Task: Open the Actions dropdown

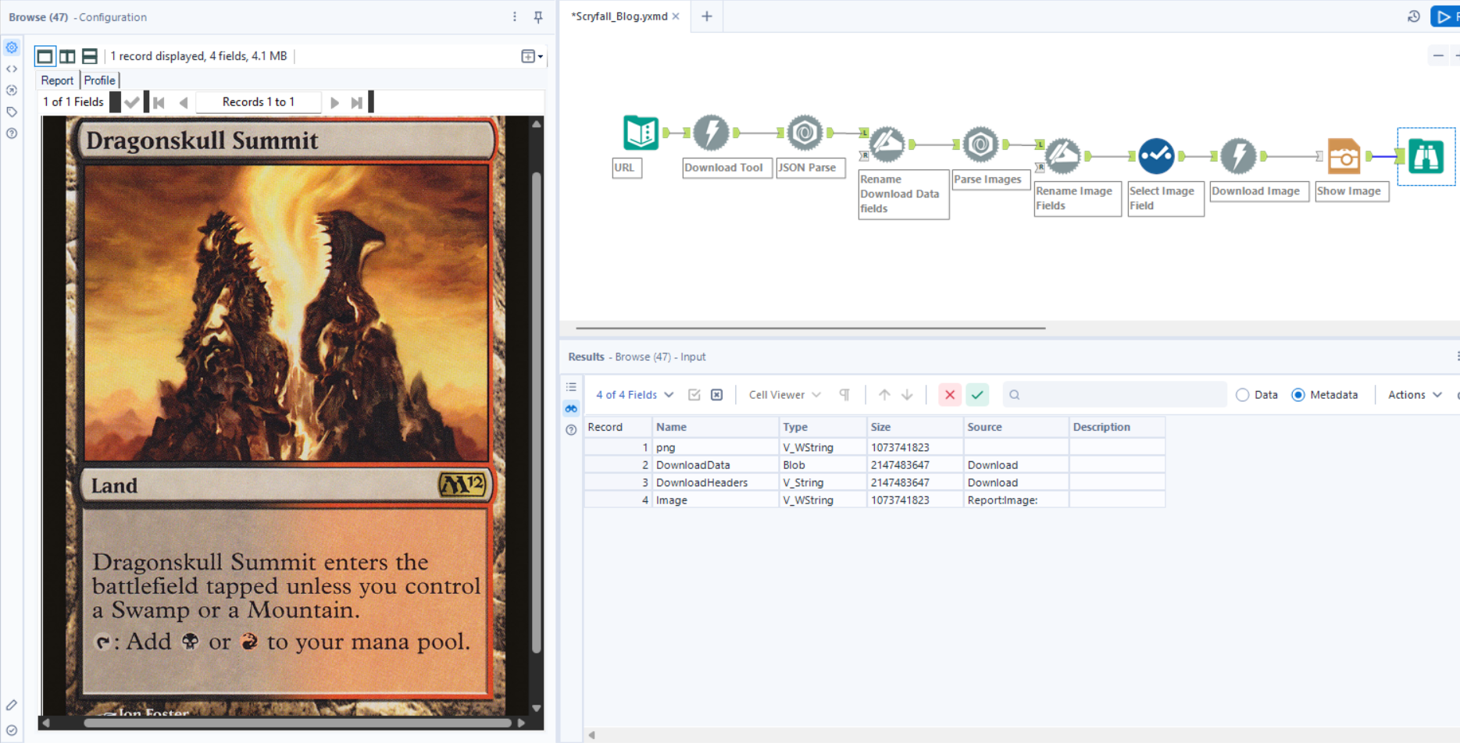Action: [x=1415, y=395]
